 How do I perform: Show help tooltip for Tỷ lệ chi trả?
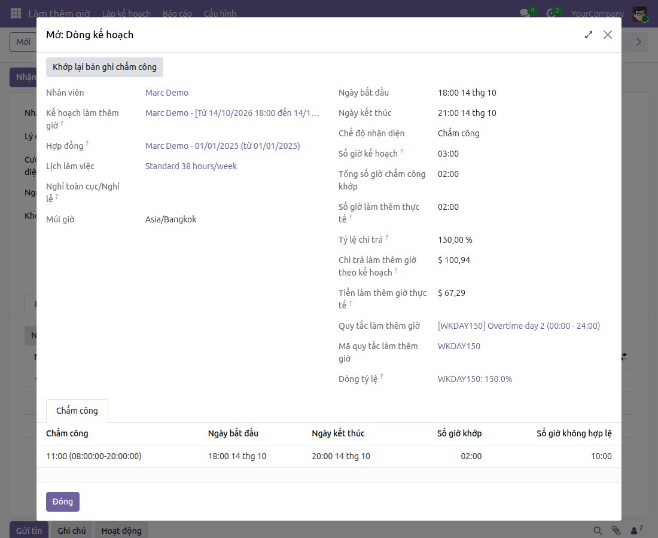point(386,237)
